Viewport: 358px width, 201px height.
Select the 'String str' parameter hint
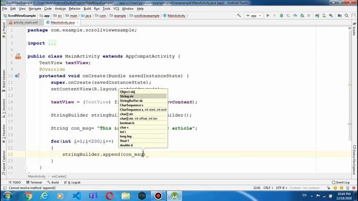[143, 97]
